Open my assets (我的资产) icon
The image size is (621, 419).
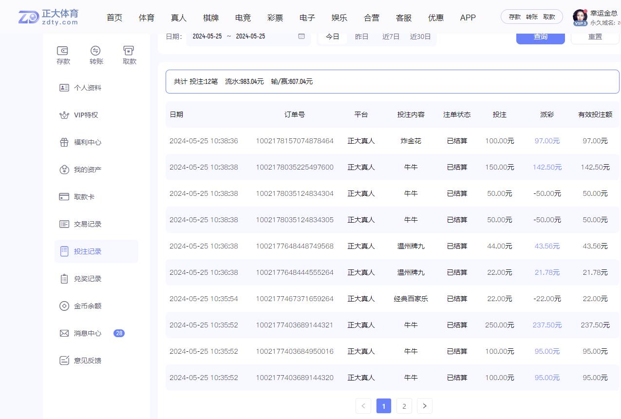tap(64, 170)
